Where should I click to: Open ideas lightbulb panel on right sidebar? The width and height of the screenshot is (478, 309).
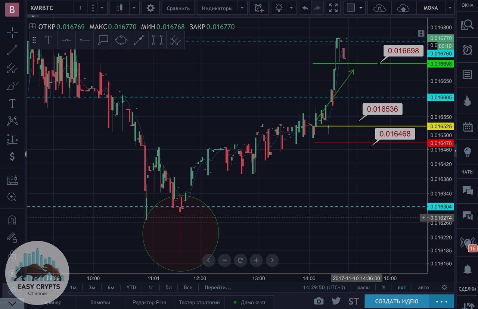tap(467, 152)
